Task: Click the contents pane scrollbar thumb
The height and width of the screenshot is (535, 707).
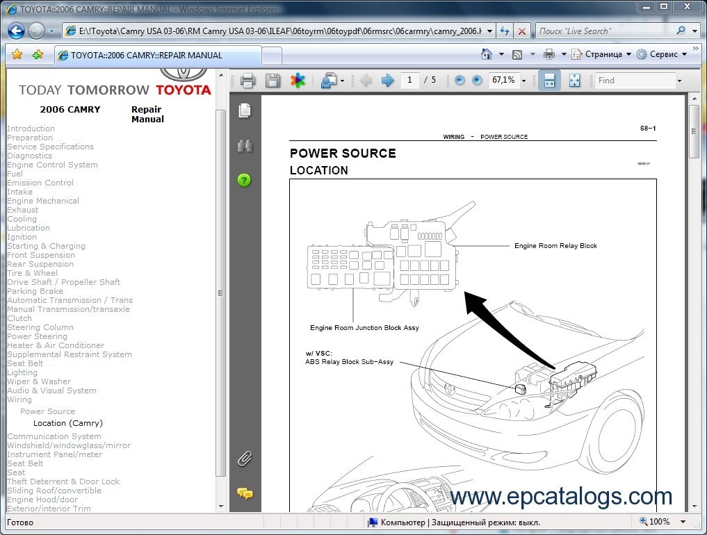Action: (220, 292)
